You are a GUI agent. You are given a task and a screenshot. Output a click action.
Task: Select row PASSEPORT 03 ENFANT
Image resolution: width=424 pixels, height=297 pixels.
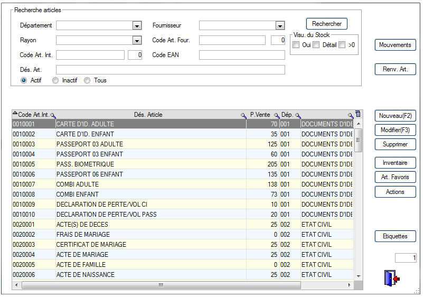[183, 154]
